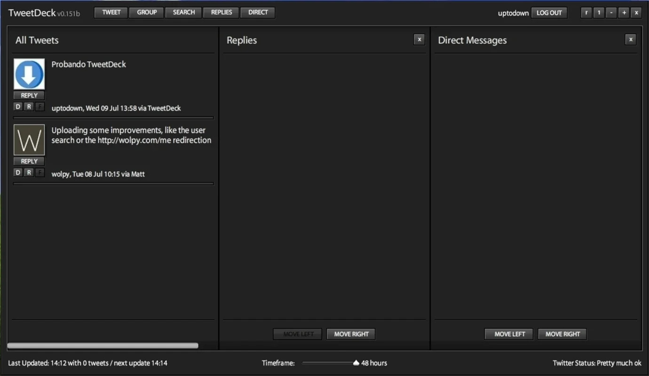The image size is (649, 376).
Task: Click 'wolpy, Tue 08 Jul 10:15 via Matt'
Action: pyautogui.click(x=98, y=174)
